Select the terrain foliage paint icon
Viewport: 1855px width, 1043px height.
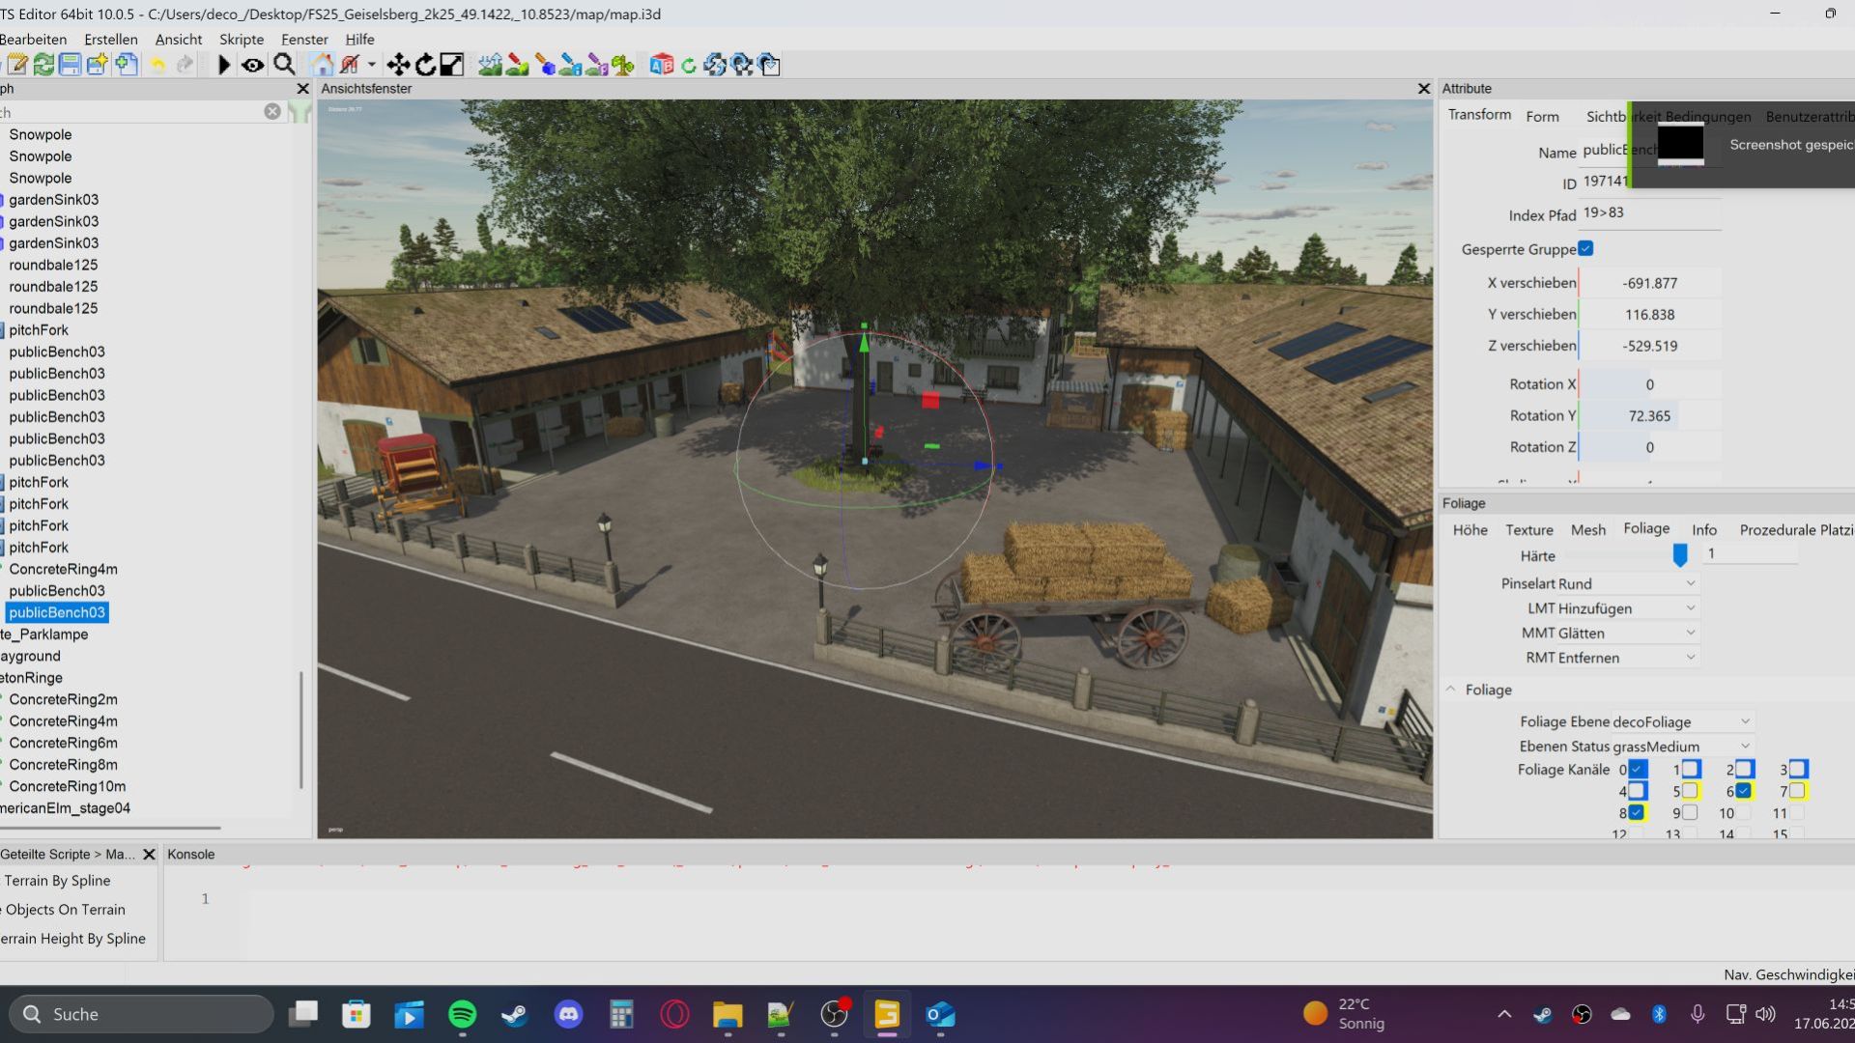coord(544,65)
